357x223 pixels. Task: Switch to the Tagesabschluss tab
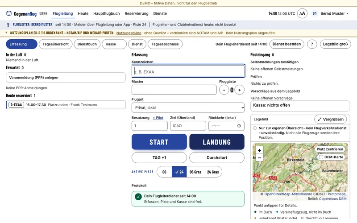coord(165,44)
